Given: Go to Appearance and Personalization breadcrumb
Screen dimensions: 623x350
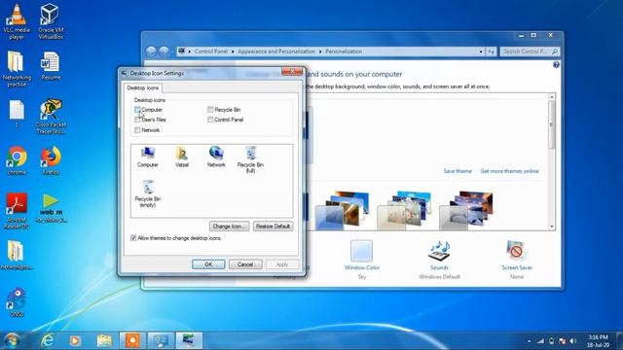Looking at the screenshot, I should point(276,52).
